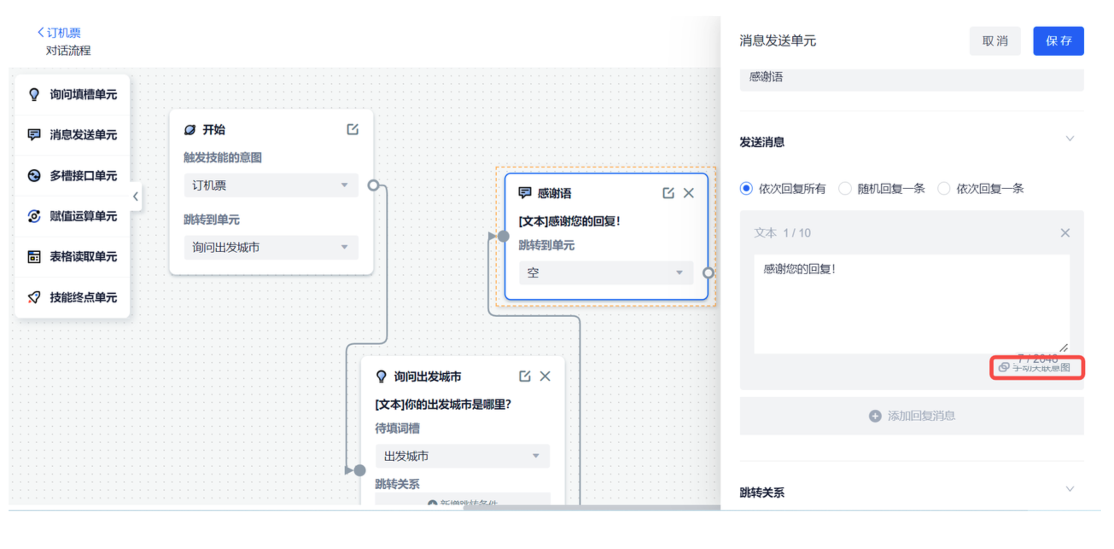Select 随机回复一条 radio option
This screenshot has width=1114, height=549.
(x=845, y=188)
